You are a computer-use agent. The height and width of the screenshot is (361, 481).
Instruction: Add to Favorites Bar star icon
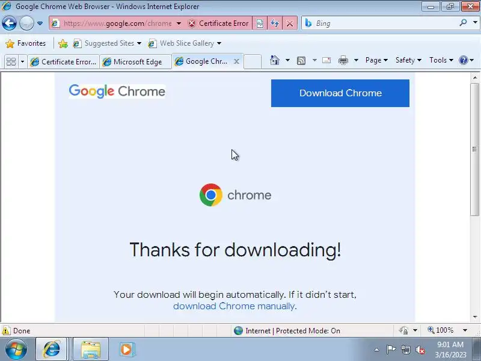click(63, 43)
